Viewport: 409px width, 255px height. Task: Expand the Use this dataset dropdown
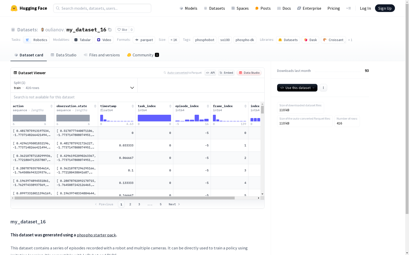[297, 88]
